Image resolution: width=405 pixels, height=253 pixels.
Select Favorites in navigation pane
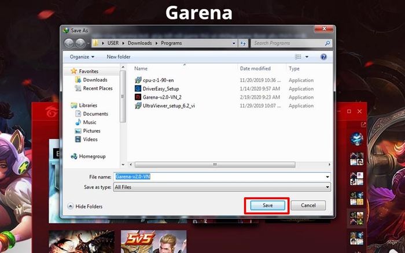[x=89, y=71]
